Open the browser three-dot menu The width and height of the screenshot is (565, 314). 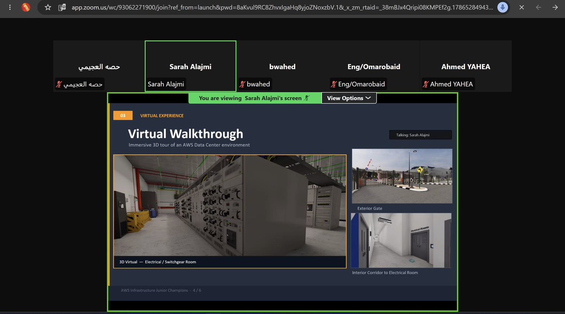pos(10,7)
